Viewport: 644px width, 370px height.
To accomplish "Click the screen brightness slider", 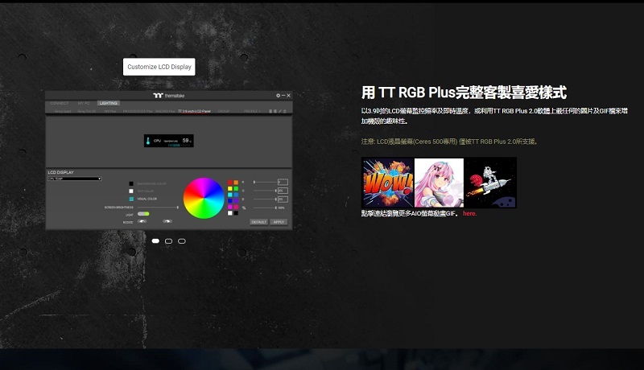I will click(158, 207).
